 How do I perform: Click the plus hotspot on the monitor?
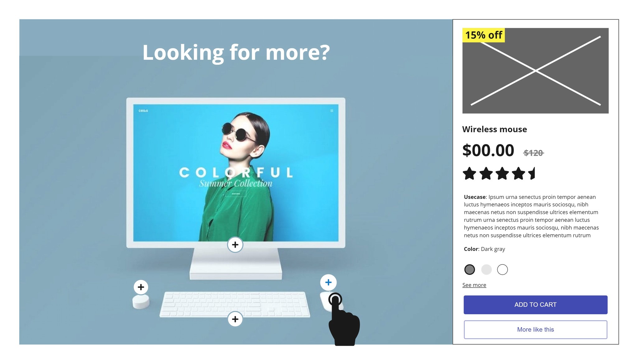(x=235, y=245)
